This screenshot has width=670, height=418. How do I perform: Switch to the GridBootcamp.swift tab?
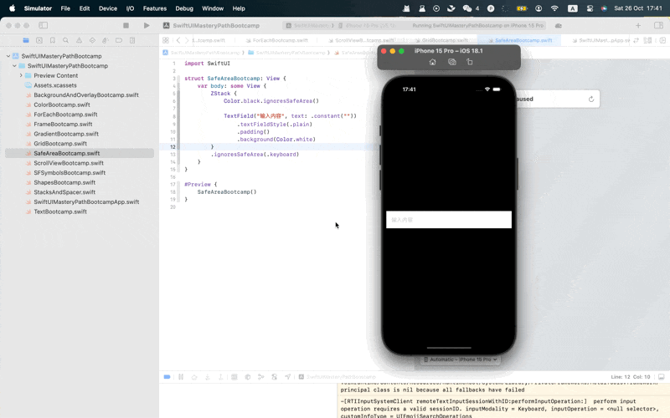click(444, 40)
